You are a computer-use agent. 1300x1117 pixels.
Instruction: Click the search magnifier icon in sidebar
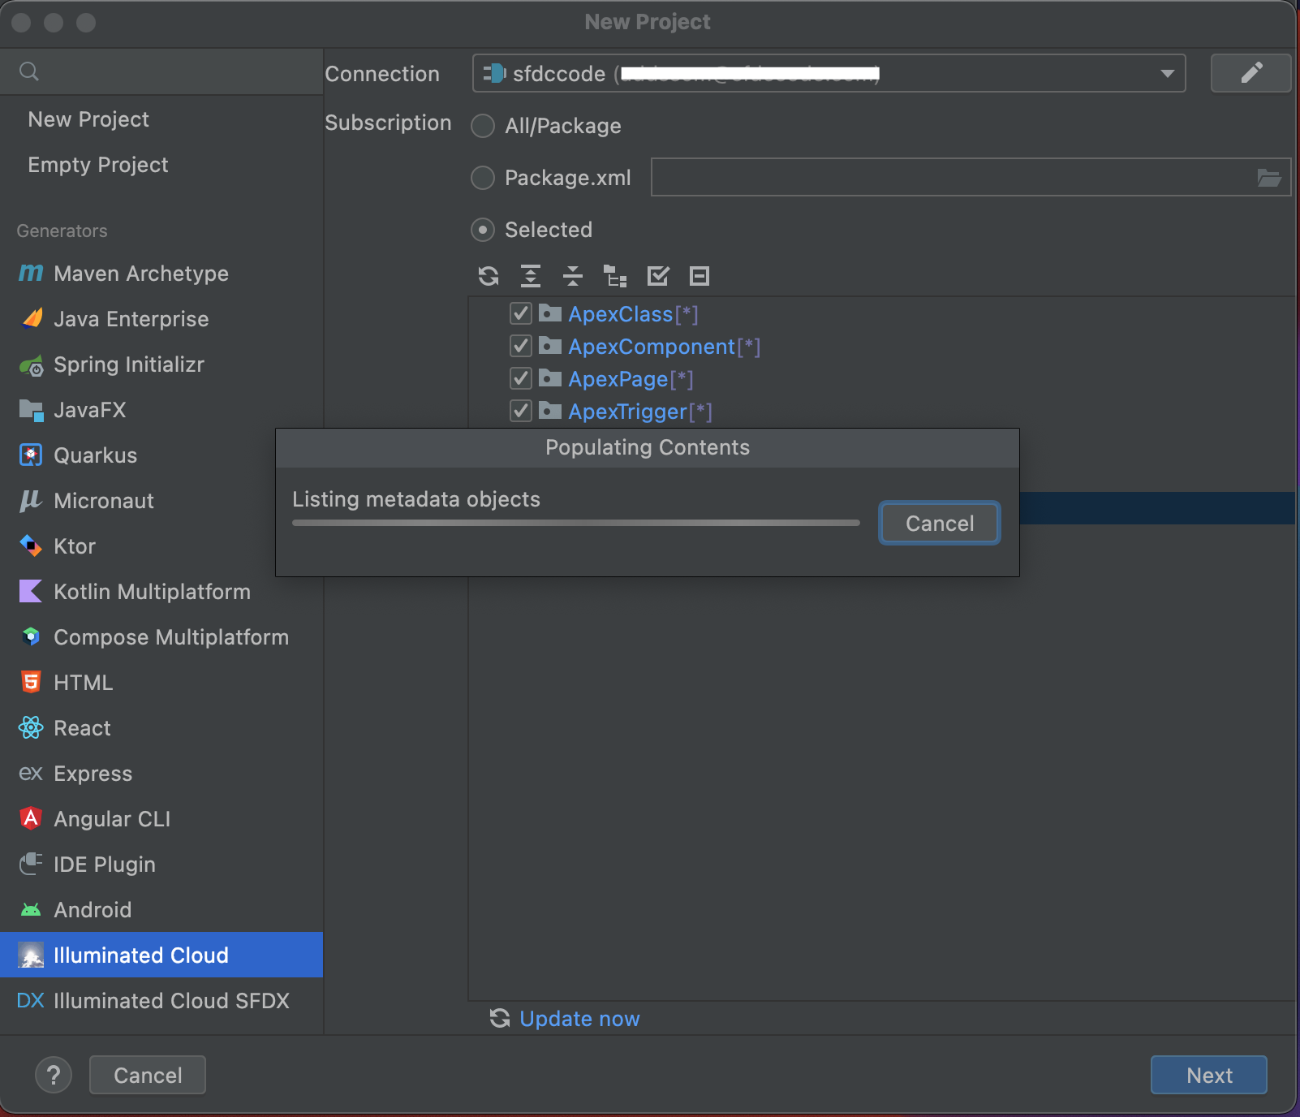tap(29, 71)
